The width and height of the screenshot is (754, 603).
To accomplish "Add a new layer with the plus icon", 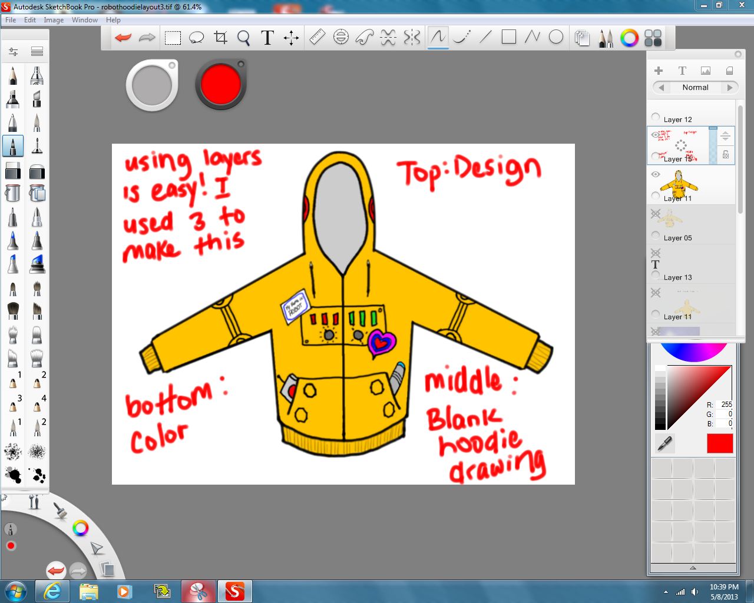I will pos(658,70).
